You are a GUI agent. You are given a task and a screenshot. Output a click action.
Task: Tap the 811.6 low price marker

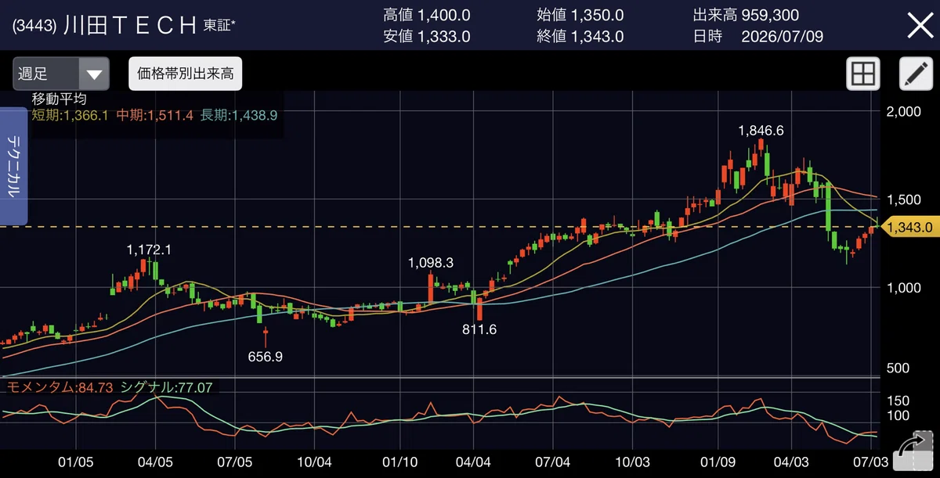pos(479,329)
